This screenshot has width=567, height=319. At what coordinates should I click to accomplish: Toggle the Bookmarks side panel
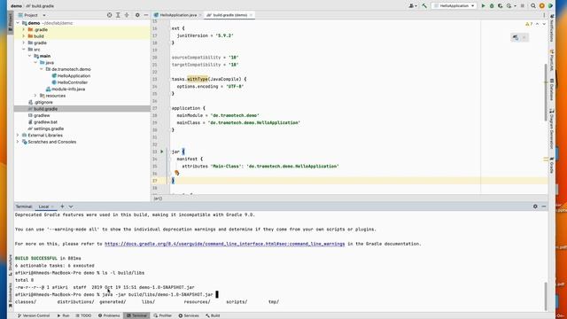pyautogui.click(x=10, y=295)
